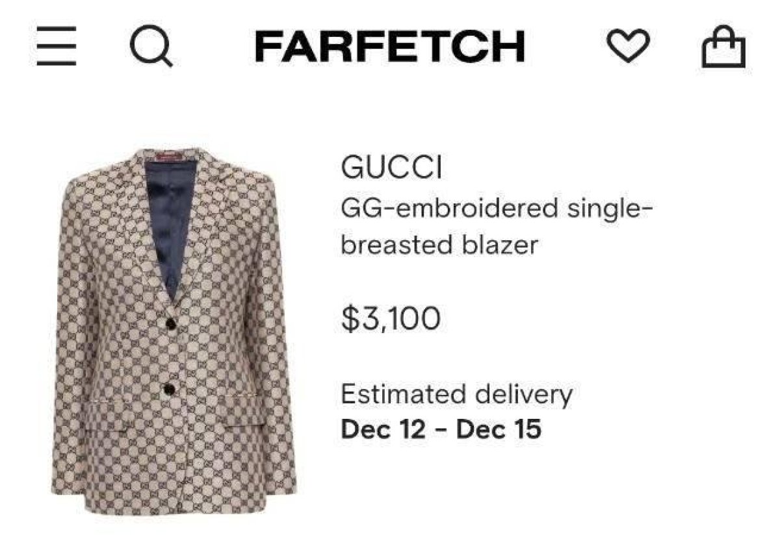This screenshot has height=539, width=780.
Task: Click the 'GG-embroidered single-' title line
Action: point(496,208)
